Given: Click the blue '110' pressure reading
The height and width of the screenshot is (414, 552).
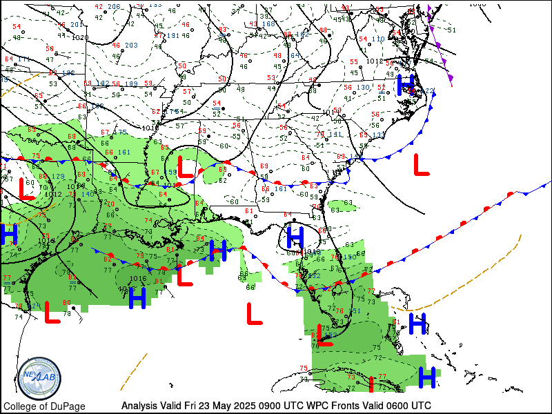Looking at the screenshot, I should click(x=378, y=39).
